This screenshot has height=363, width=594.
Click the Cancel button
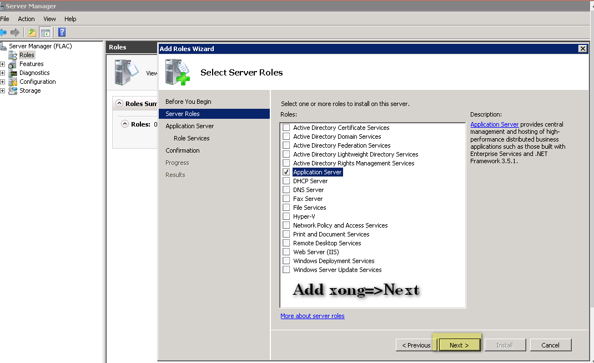click(x=551, y=345)
